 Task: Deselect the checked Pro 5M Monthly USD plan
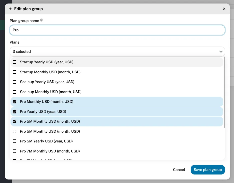point(15,121)
